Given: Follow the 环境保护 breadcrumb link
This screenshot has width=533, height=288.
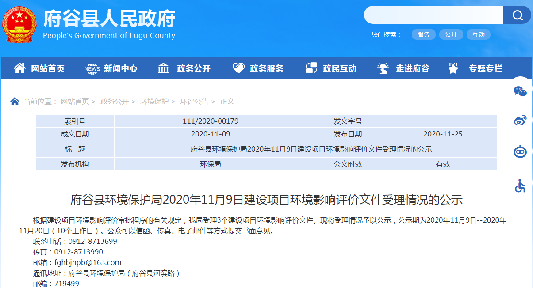Looking at the screenshot, I should point(154,102).
